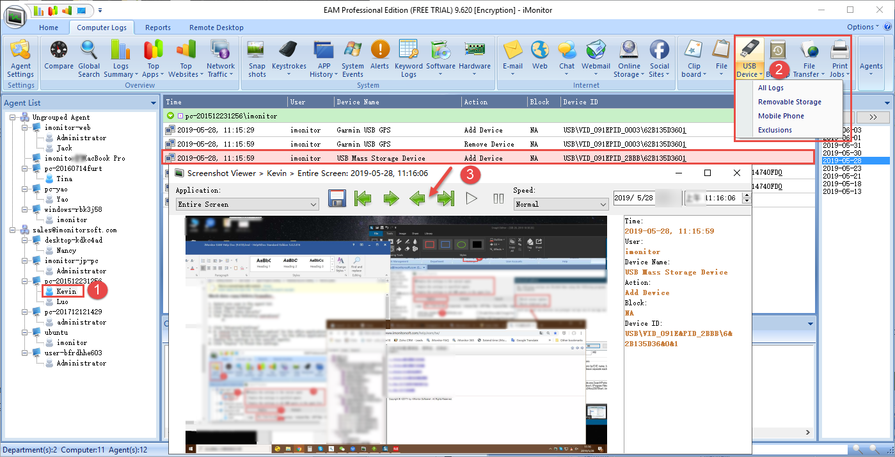Open Agent Settings in the ribbon
The width and height of the screenshot is (895, 457).
click(x=20, y=58)
